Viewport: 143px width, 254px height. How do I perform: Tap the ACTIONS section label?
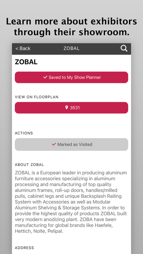click(x=24, y=133)
